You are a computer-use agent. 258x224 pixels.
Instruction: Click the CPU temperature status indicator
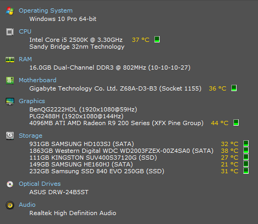click(157, 39)
